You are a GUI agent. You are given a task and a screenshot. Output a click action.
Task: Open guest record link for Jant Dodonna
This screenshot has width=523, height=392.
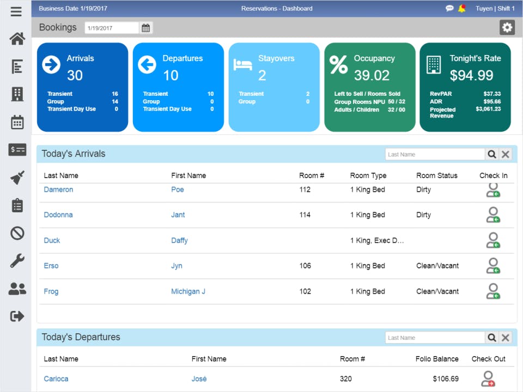coord(58,215)
